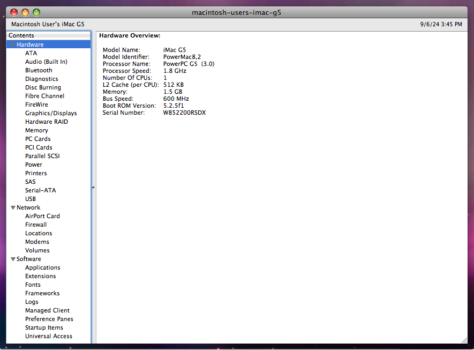474x350 pixels.
Task: Click the 512 KB L2 cache value
Action: click(x=173, y=85)
